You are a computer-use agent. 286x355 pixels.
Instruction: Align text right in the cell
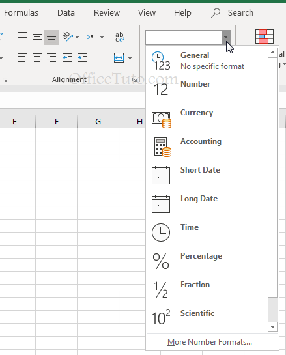(51, 57)
